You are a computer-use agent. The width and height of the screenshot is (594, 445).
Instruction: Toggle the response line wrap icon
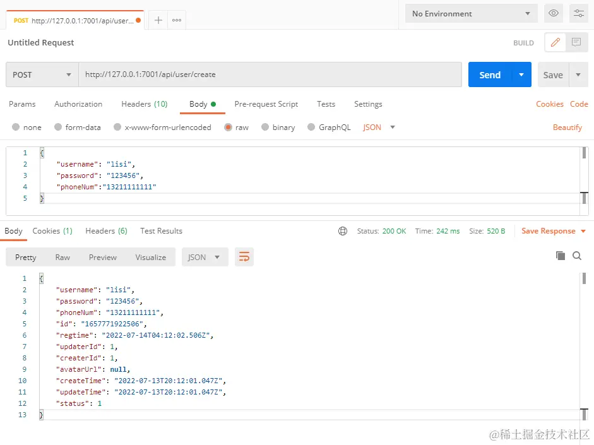pos(244,257)
